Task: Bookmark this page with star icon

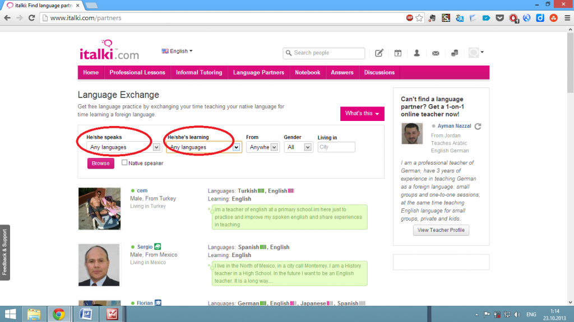Action: coord(419,17)
